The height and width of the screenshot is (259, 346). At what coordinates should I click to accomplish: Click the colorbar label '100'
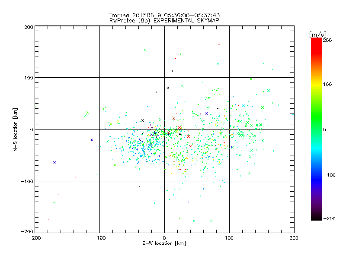tap(327, 84)
